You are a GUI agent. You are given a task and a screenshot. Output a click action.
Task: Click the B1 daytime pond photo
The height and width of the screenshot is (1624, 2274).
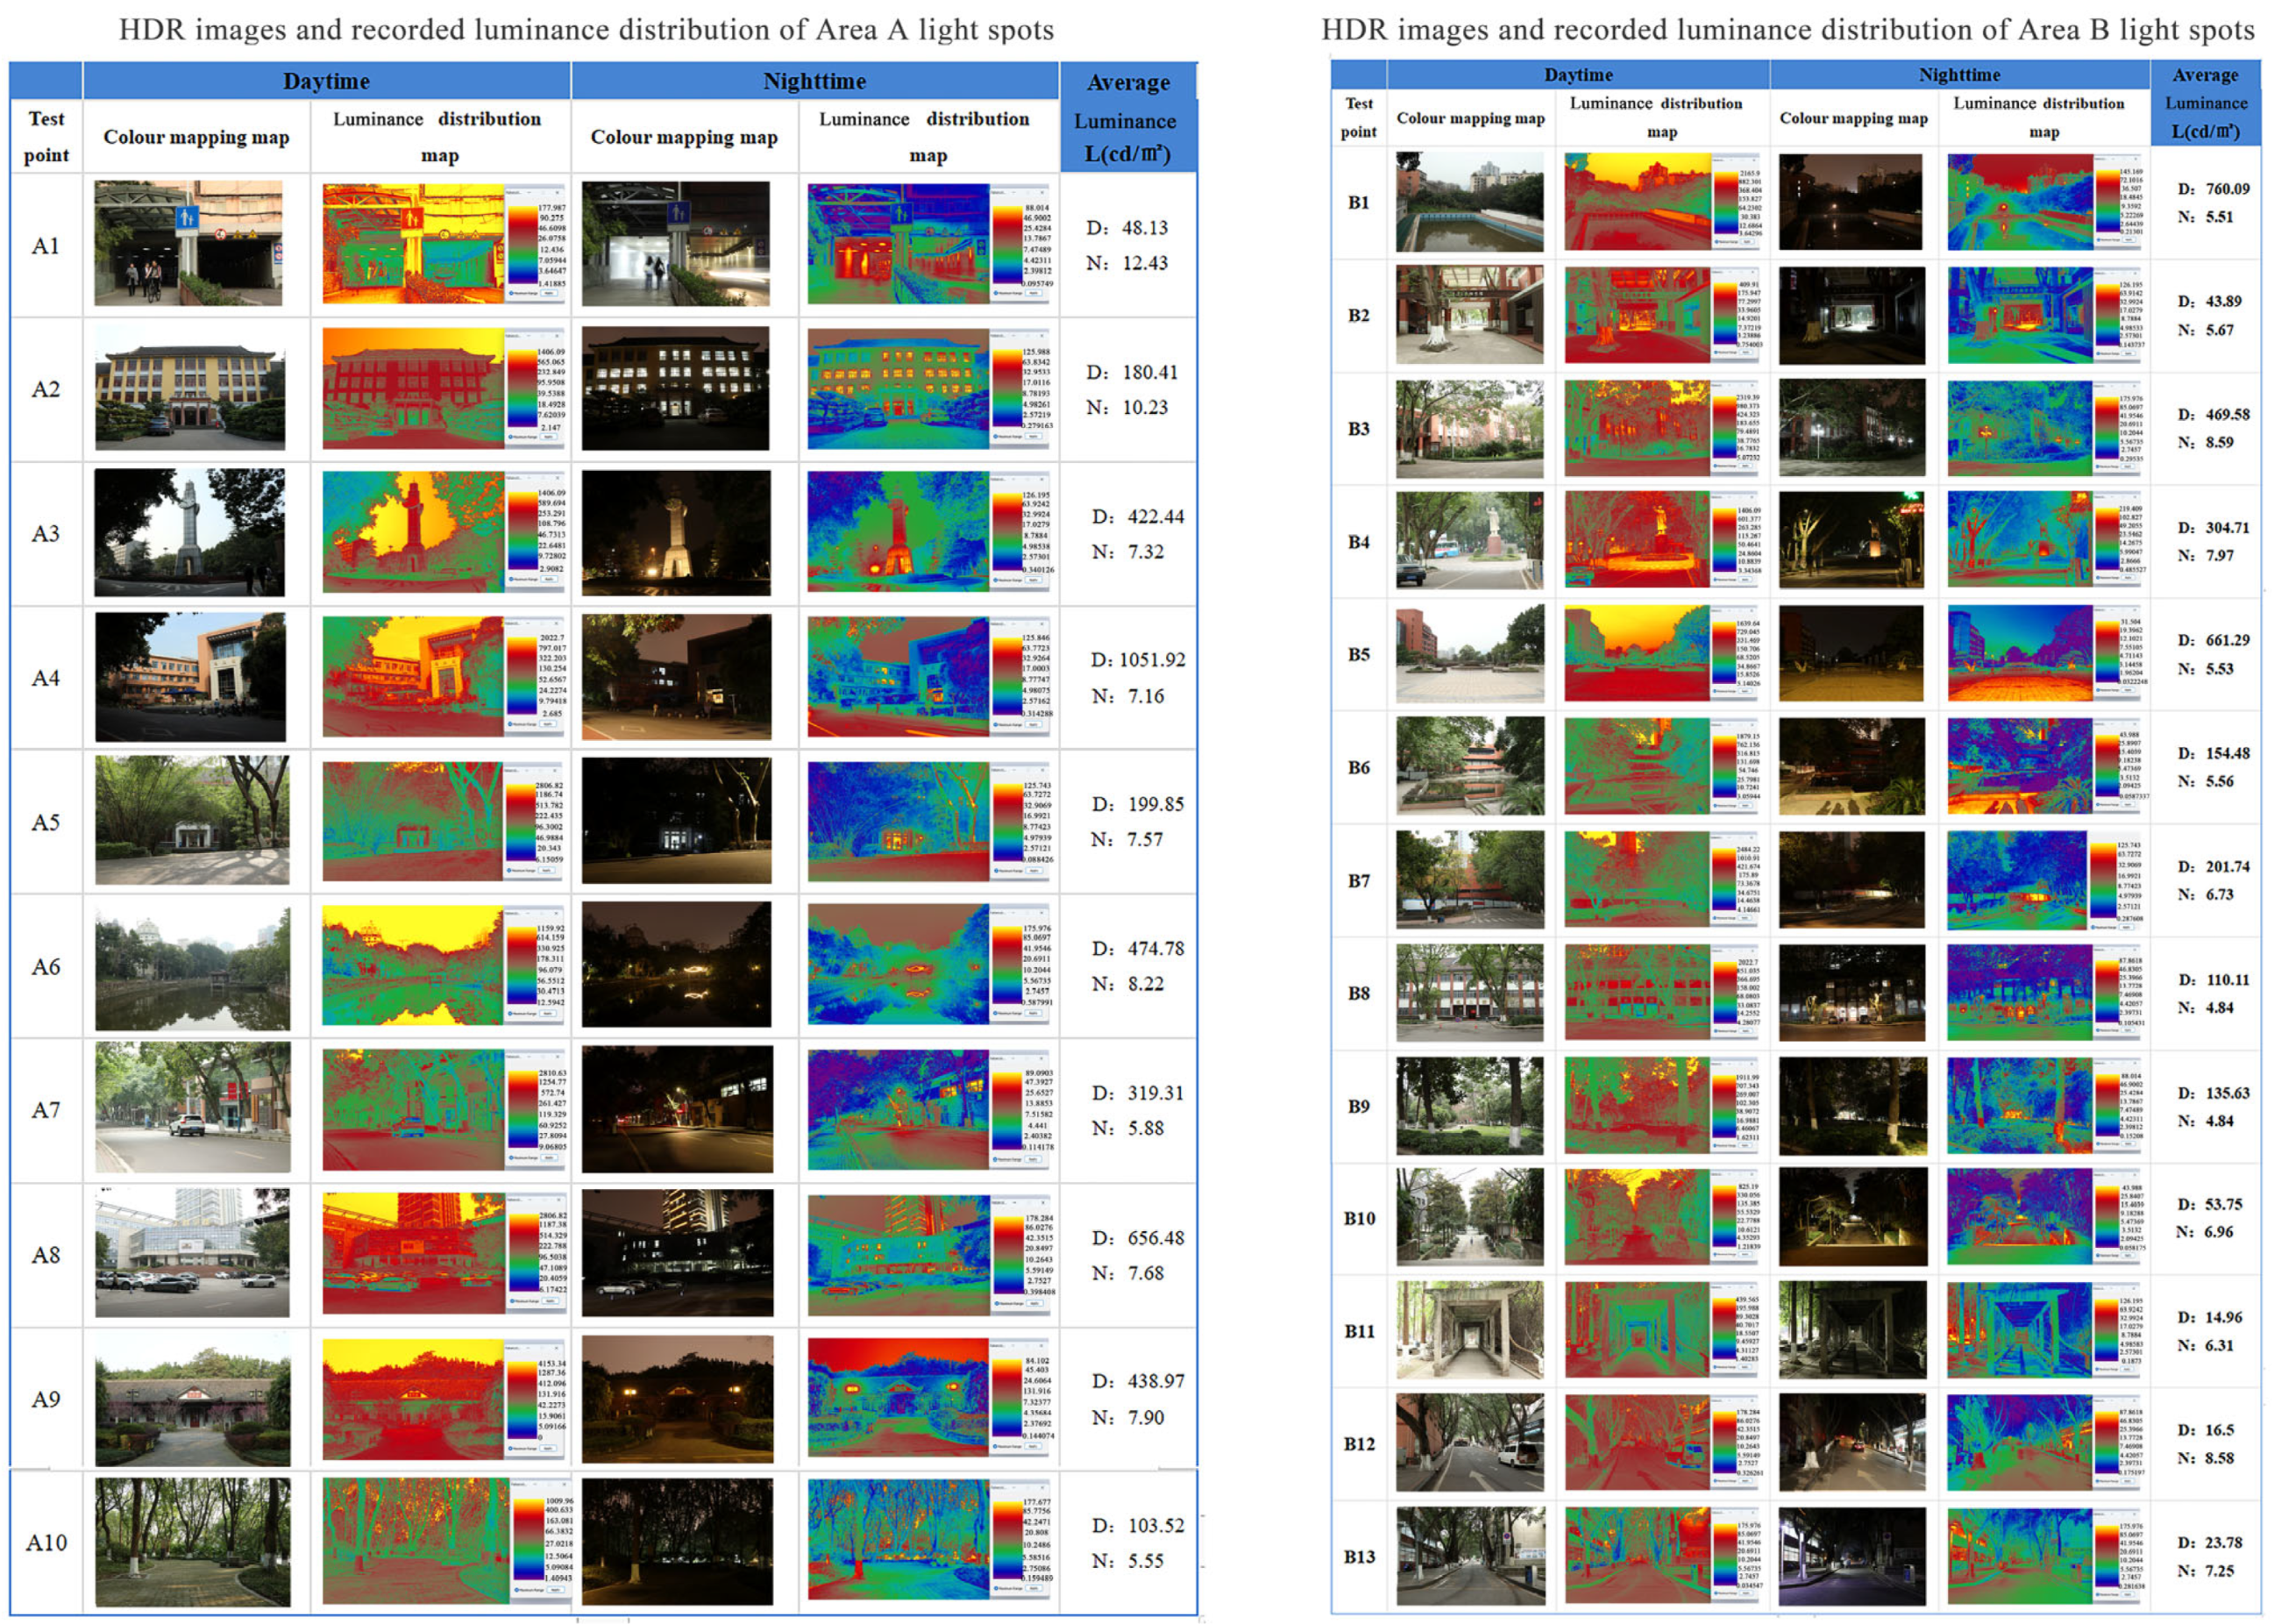pyautogui.click(x=1468, y=202)
